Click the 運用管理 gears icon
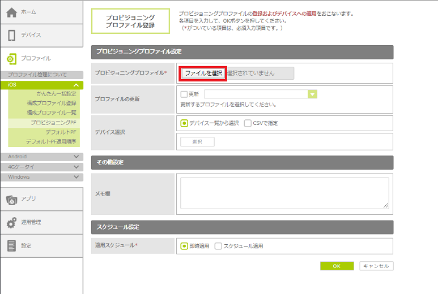 pos(12,222)
